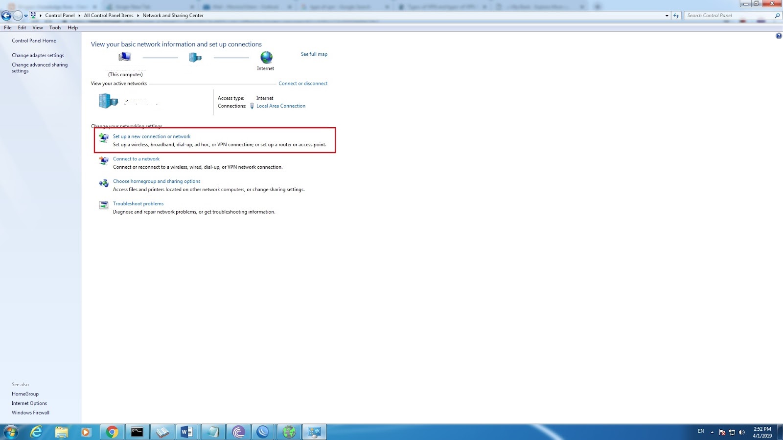Click the Refresh icon in the address bar
Image resolution: width=783 pixels, height=440 pixels.
click(x=676, y=15)
